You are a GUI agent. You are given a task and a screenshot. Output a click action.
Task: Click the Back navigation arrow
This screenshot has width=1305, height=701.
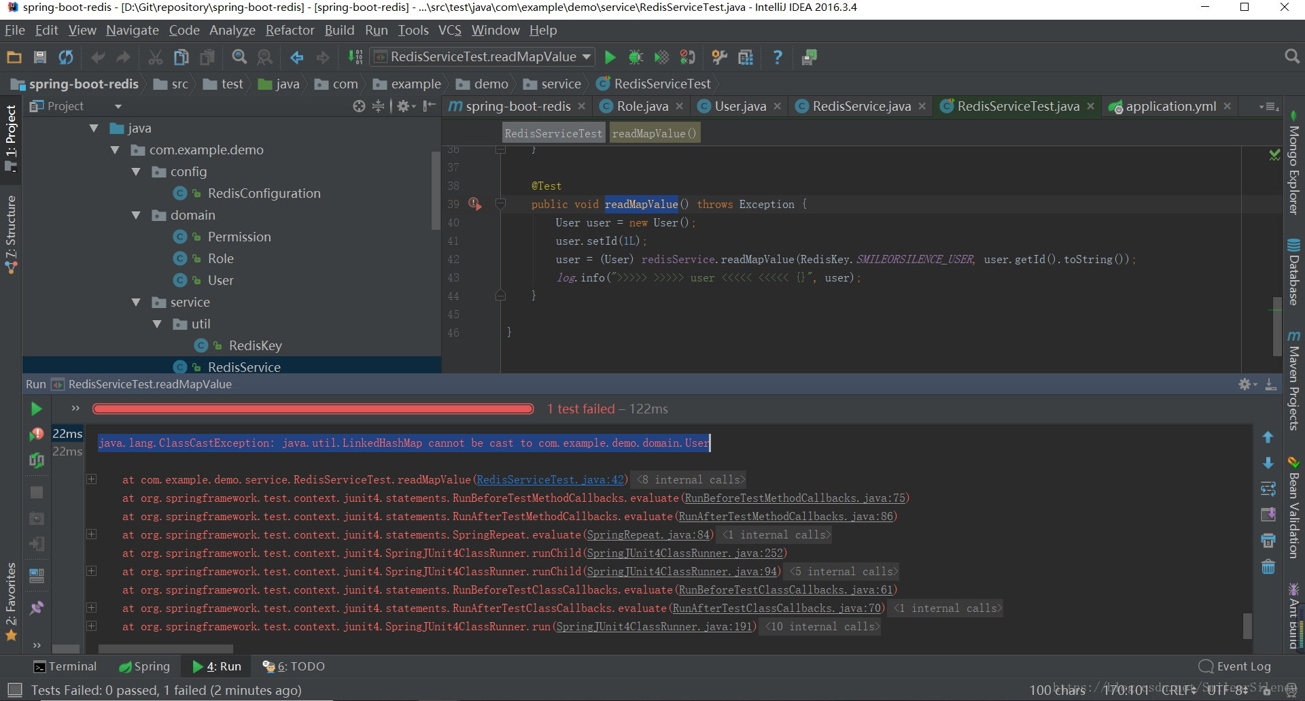(297, 58)
